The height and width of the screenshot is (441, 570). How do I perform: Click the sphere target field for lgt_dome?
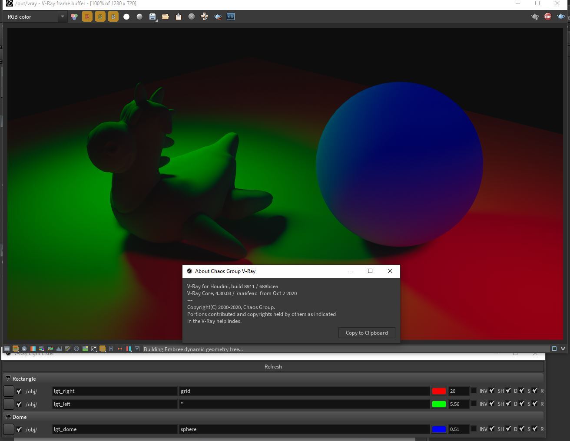pyautogui.click(x=304, y=429)
